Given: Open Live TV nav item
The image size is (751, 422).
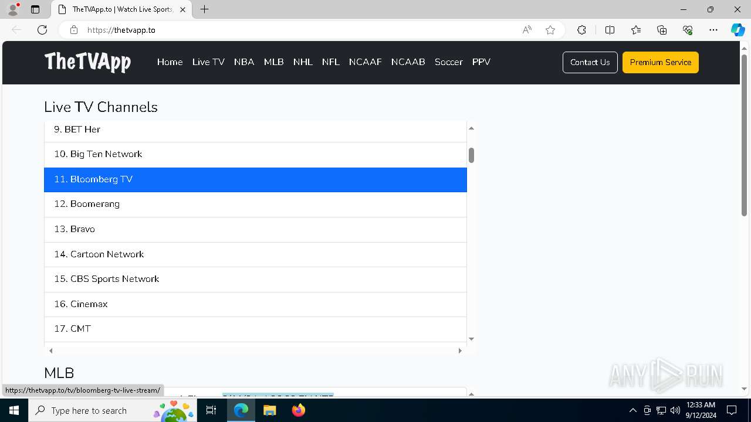Looking at the screenshot, I should (208, 62).
